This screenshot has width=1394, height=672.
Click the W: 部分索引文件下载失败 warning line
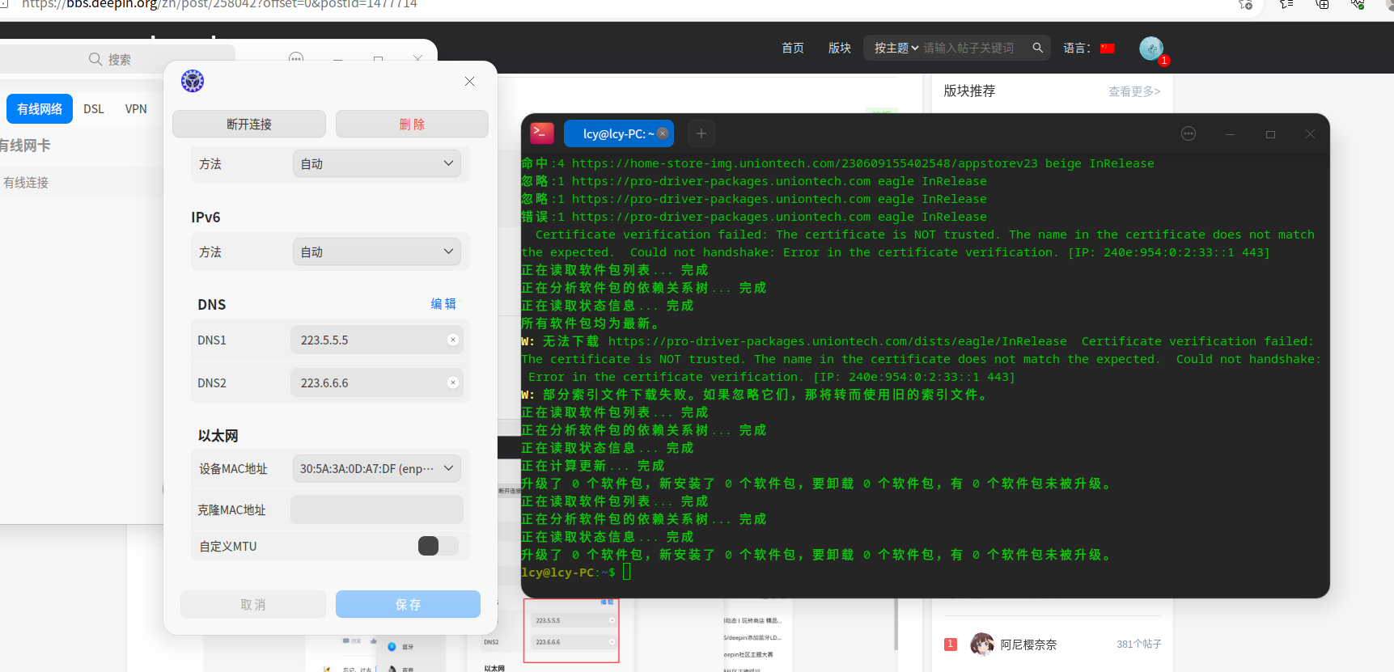click(756, 395)
